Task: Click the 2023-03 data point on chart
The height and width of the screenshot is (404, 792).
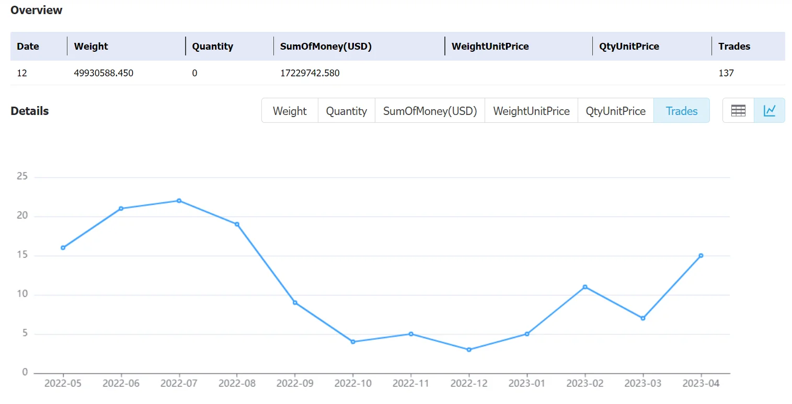Action: click(643, 318)
